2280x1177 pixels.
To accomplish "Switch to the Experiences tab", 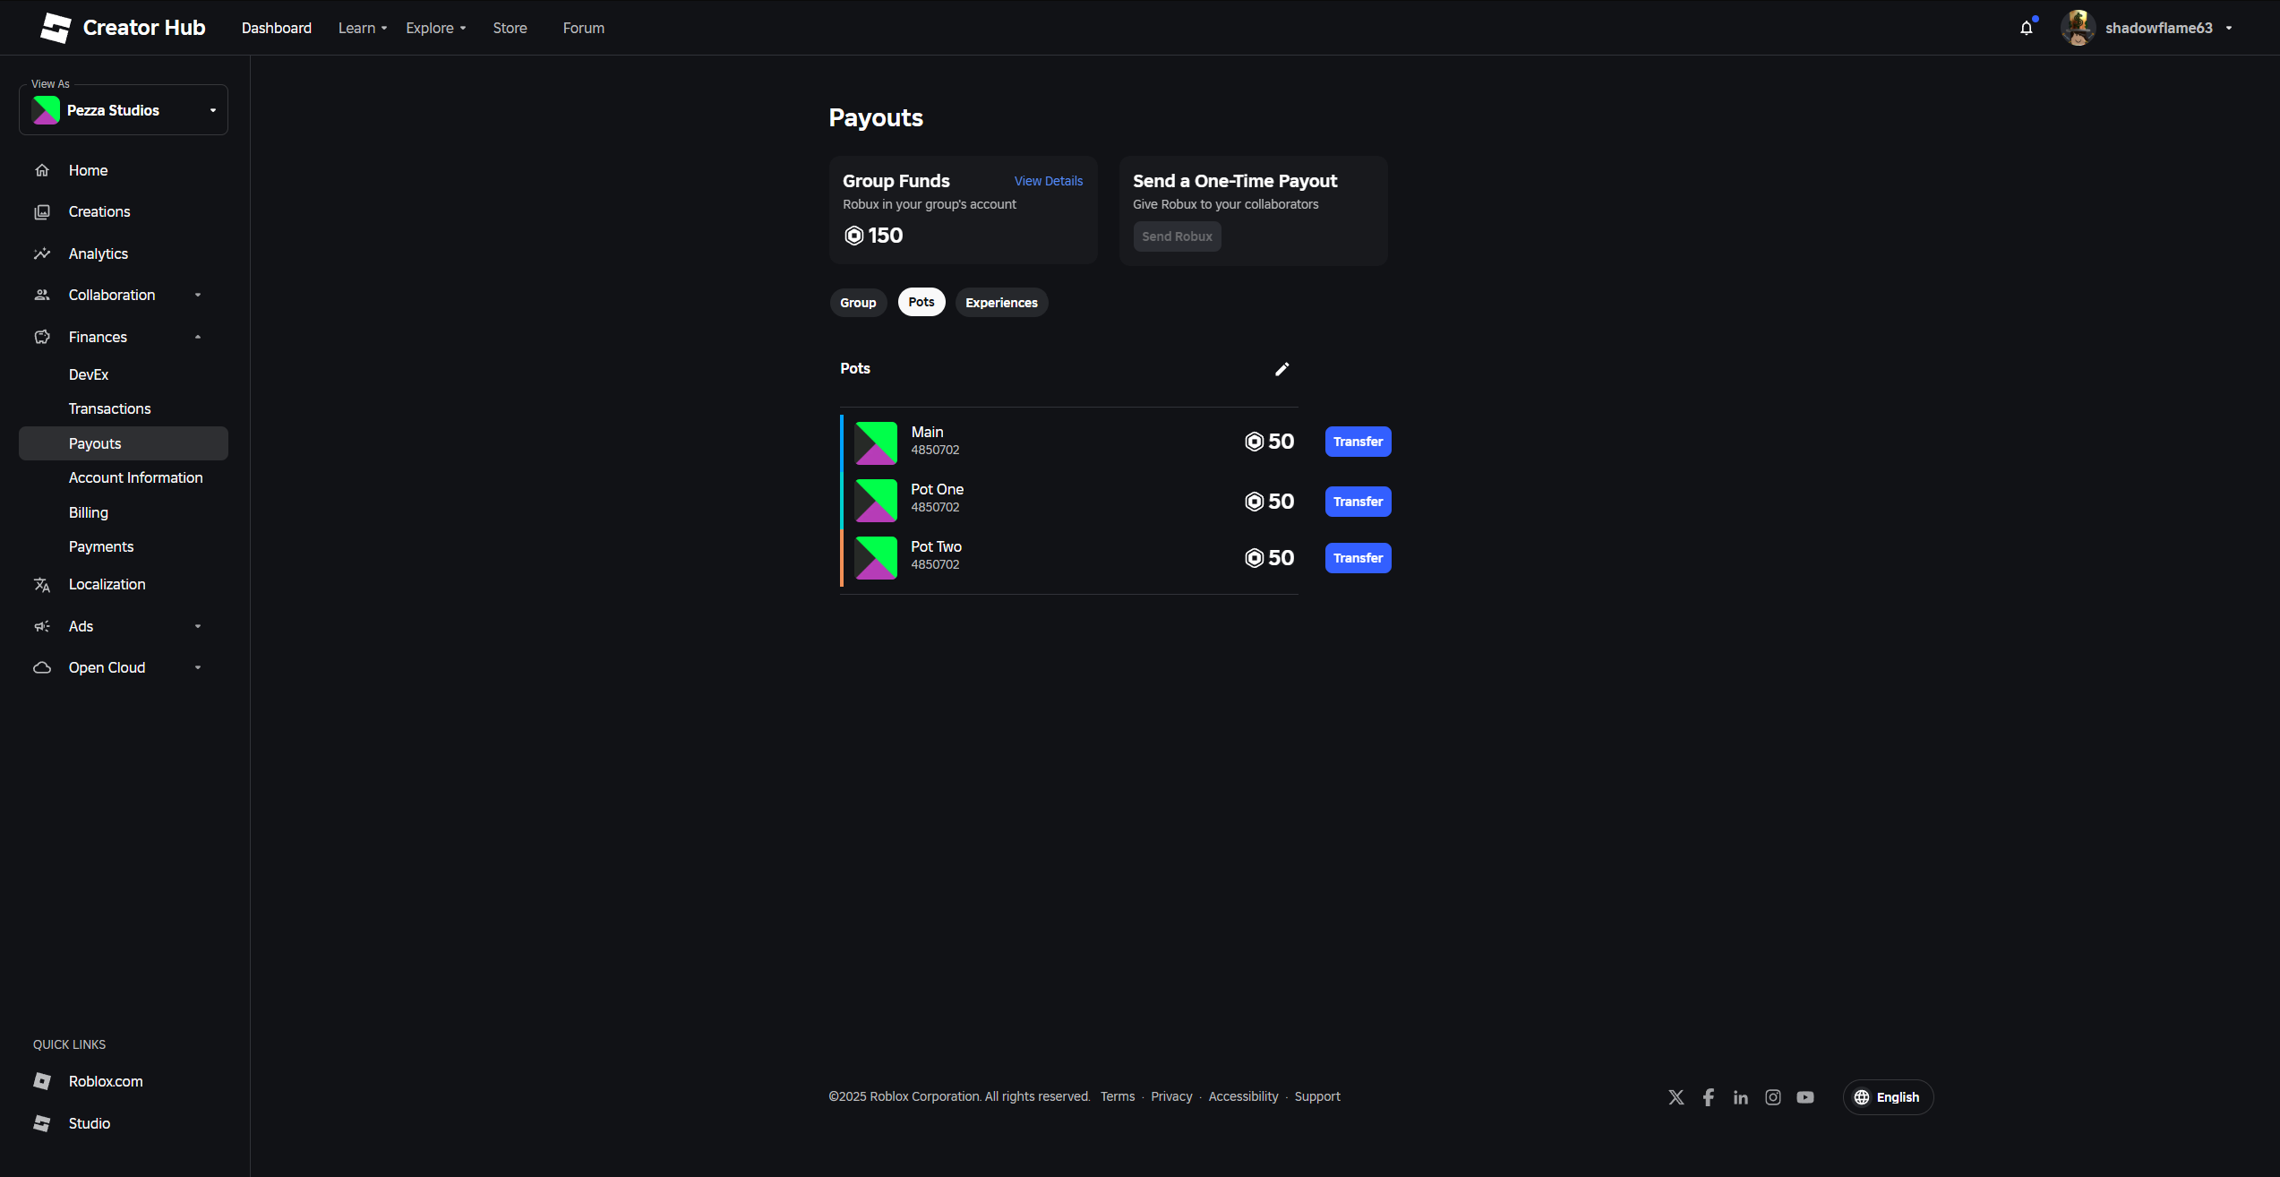I will coord(1001,303).
